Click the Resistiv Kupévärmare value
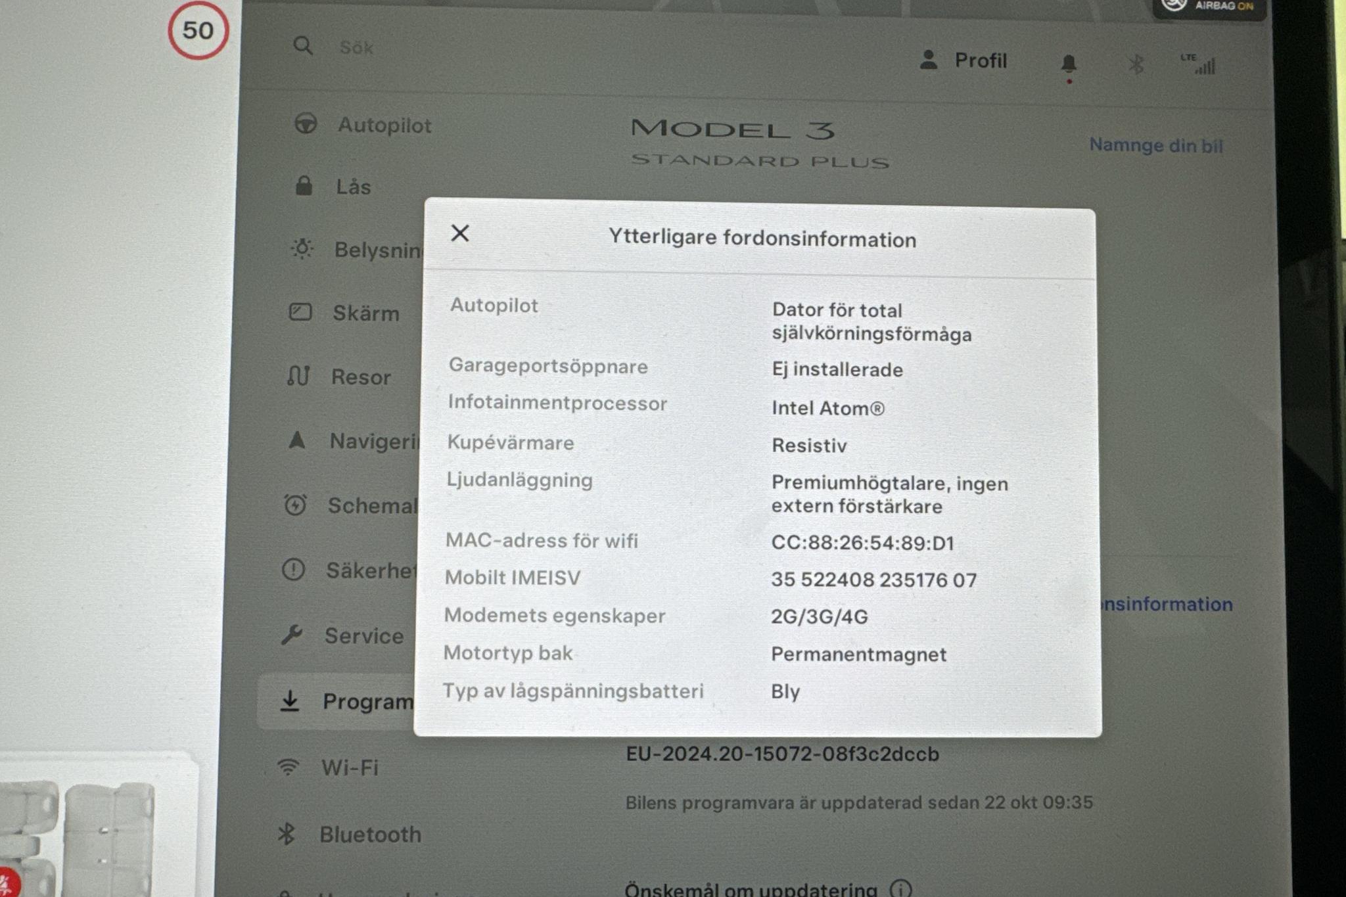Viewport: 1346px width, 897px height. (809, 446)
